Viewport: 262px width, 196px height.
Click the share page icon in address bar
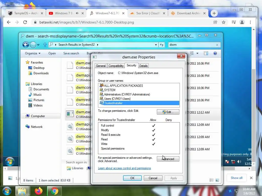tap(215, 22)
